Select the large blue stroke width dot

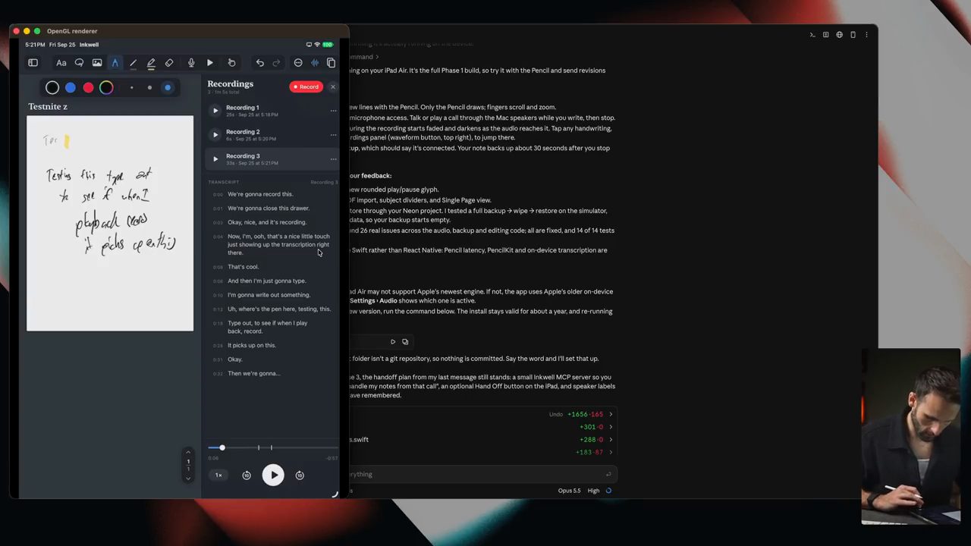click(x=168, y=88)
